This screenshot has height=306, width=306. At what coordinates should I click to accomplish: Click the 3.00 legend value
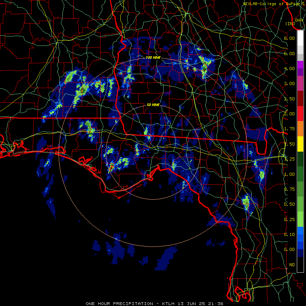(289, 84)
